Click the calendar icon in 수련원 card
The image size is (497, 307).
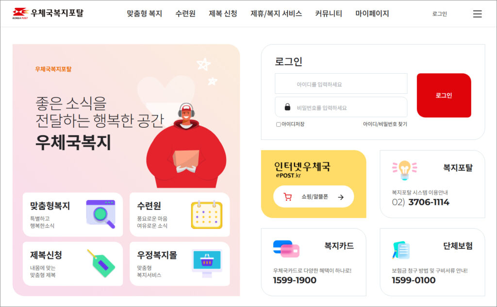pyautogui.click(x=207, y=215)
